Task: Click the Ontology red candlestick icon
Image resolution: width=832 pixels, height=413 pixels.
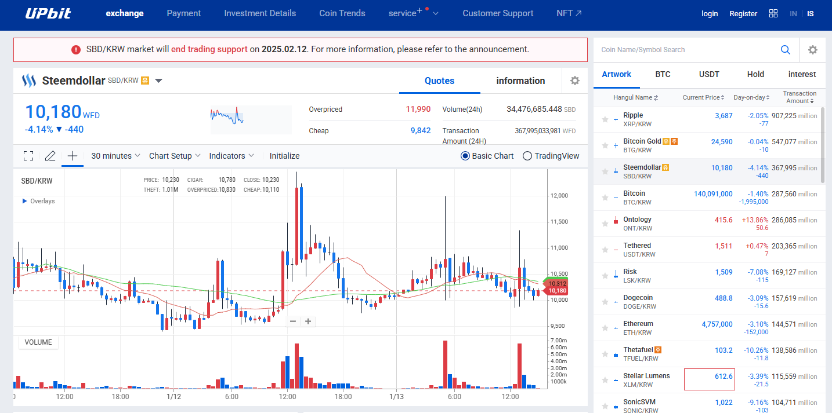Action: pos(616,221)
